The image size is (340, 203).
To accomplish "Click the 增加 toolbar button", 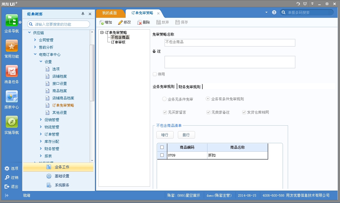I will pyautogui.click(x=106, y=22).
